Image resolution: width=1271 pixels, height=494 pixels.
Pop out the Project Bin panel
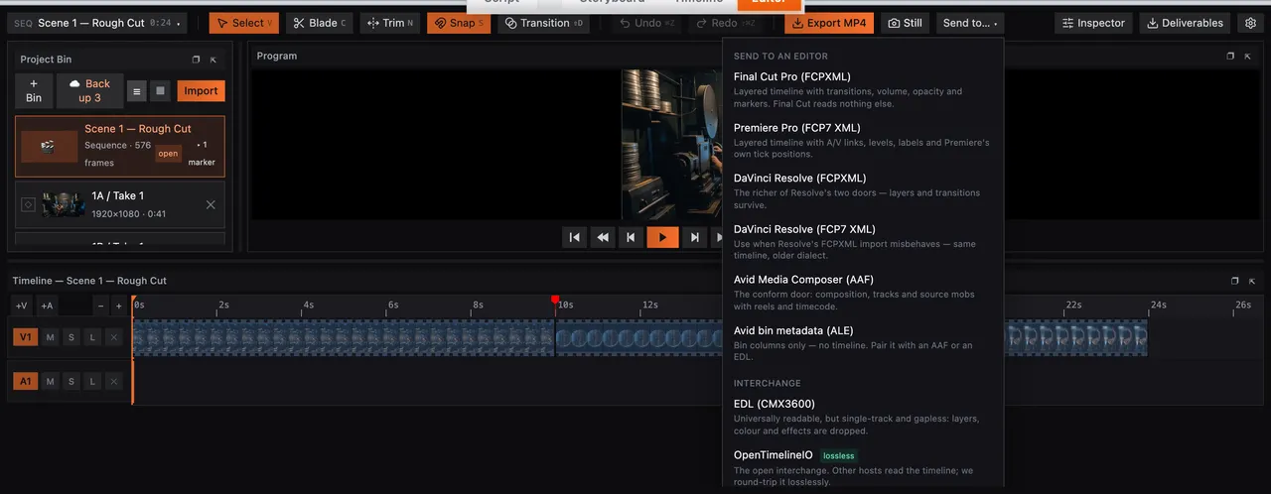pos(196,60)
